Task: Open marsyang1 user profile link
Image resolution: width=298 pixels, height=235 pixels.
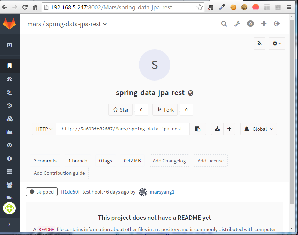Action: click(x=162, y=192)
